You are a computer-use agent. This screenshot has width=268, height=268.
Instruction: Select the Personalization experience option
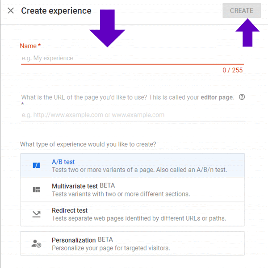pos(132,243)
